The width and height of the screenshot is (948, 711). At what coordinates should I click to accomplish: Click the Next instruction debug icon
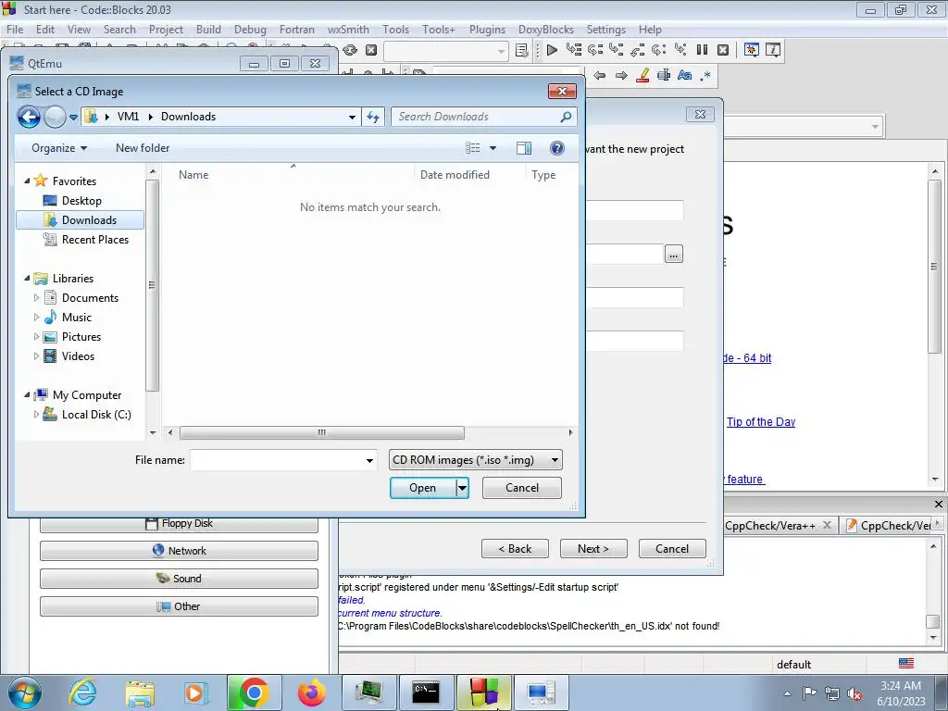point(658,50)
